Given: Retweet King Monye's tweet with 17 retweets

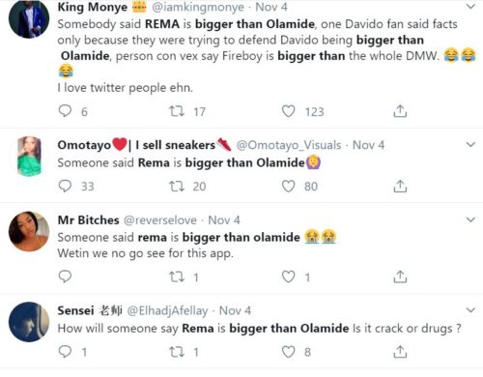Looking at the screenshot, I should tap(177, 111).
